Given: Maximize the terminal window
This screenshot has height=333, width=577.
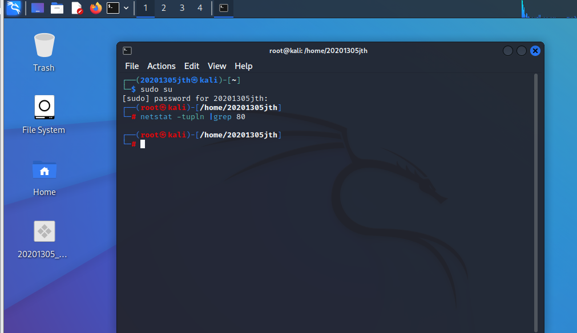Looking at the screenshot, I should (x=522, y=51).
